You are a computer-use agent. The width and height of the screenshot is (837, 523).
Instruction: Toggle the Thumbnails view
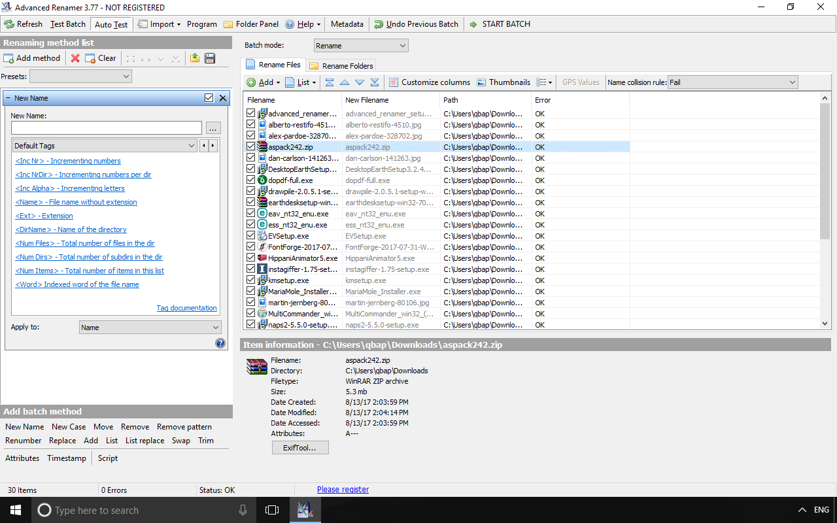(504, 82)
